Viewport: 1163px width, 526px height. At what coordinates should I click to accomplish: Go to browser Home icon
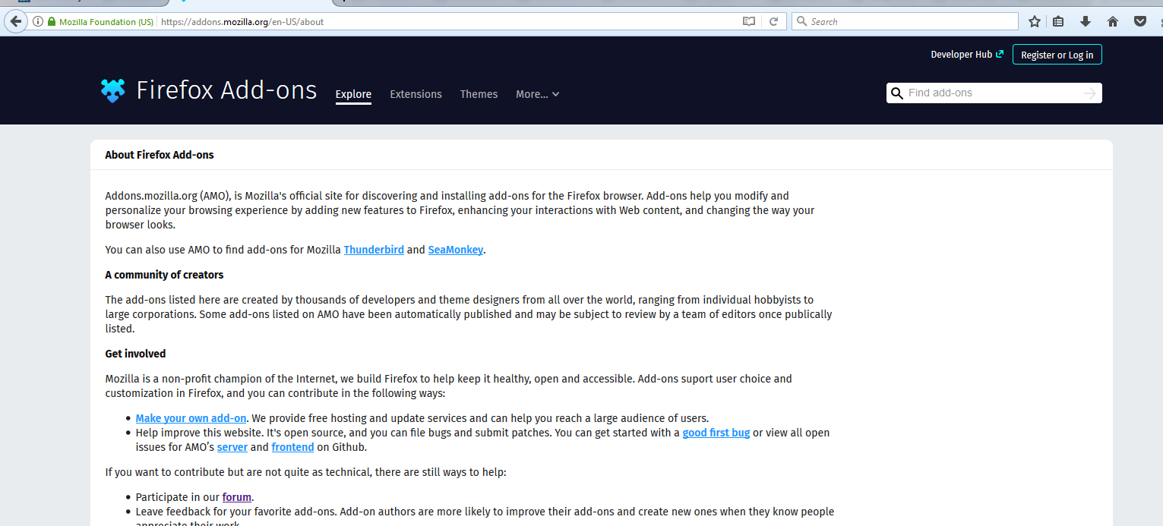point(1113,22)
